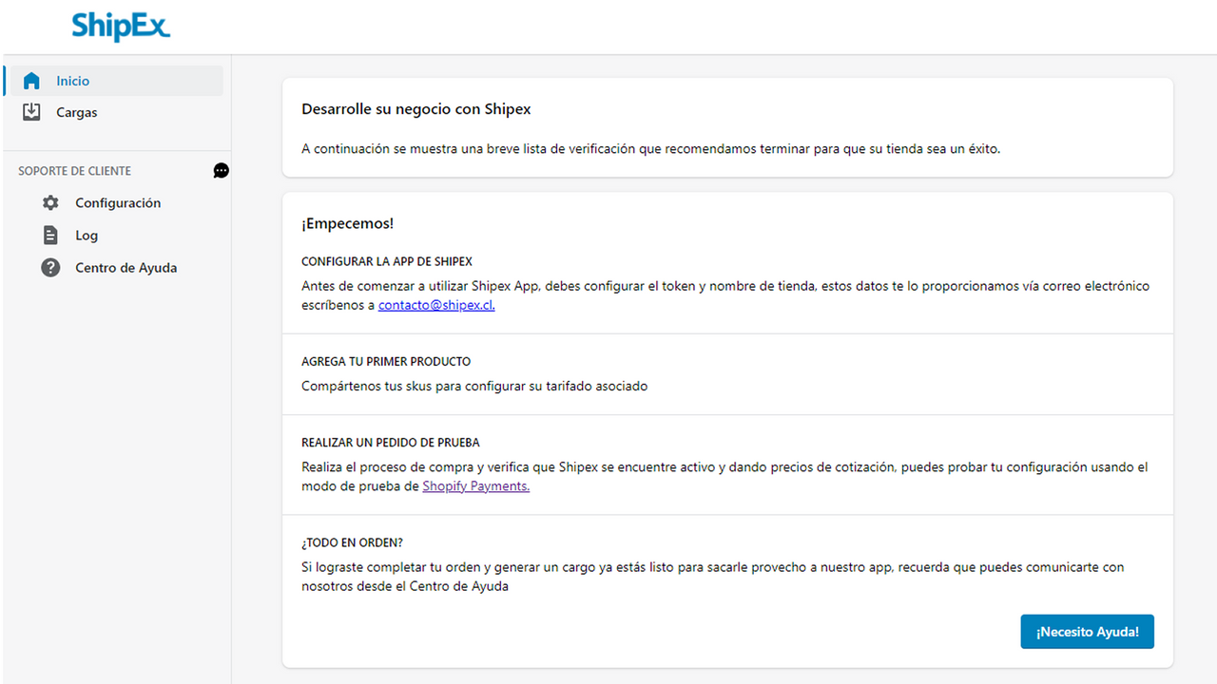
Task: Select the Log document icon
Action: point(49,235)
